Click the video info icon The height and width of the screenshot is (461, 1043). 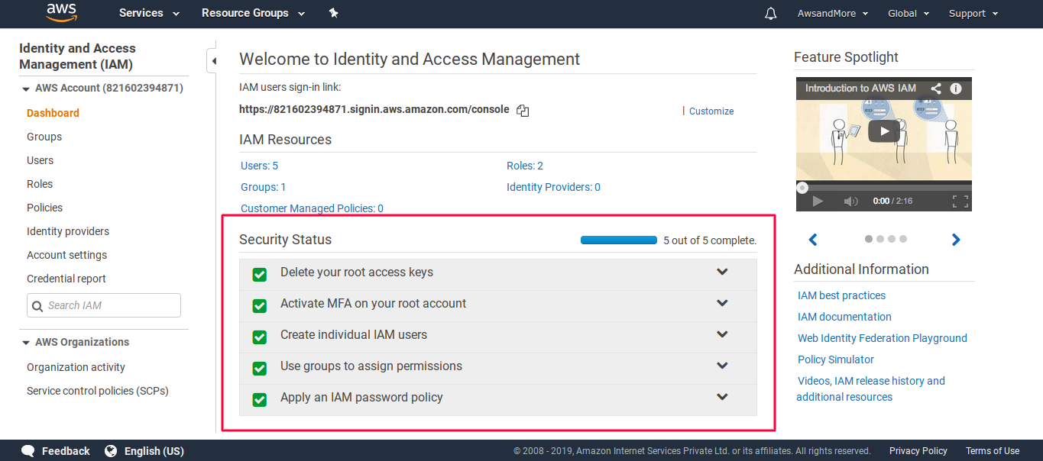pyautogui.click(x=956, y=89)
